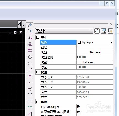The width and height of the screenshot is (119, 116).
Task: Click the value 192.8595
Action: point(83,82)
